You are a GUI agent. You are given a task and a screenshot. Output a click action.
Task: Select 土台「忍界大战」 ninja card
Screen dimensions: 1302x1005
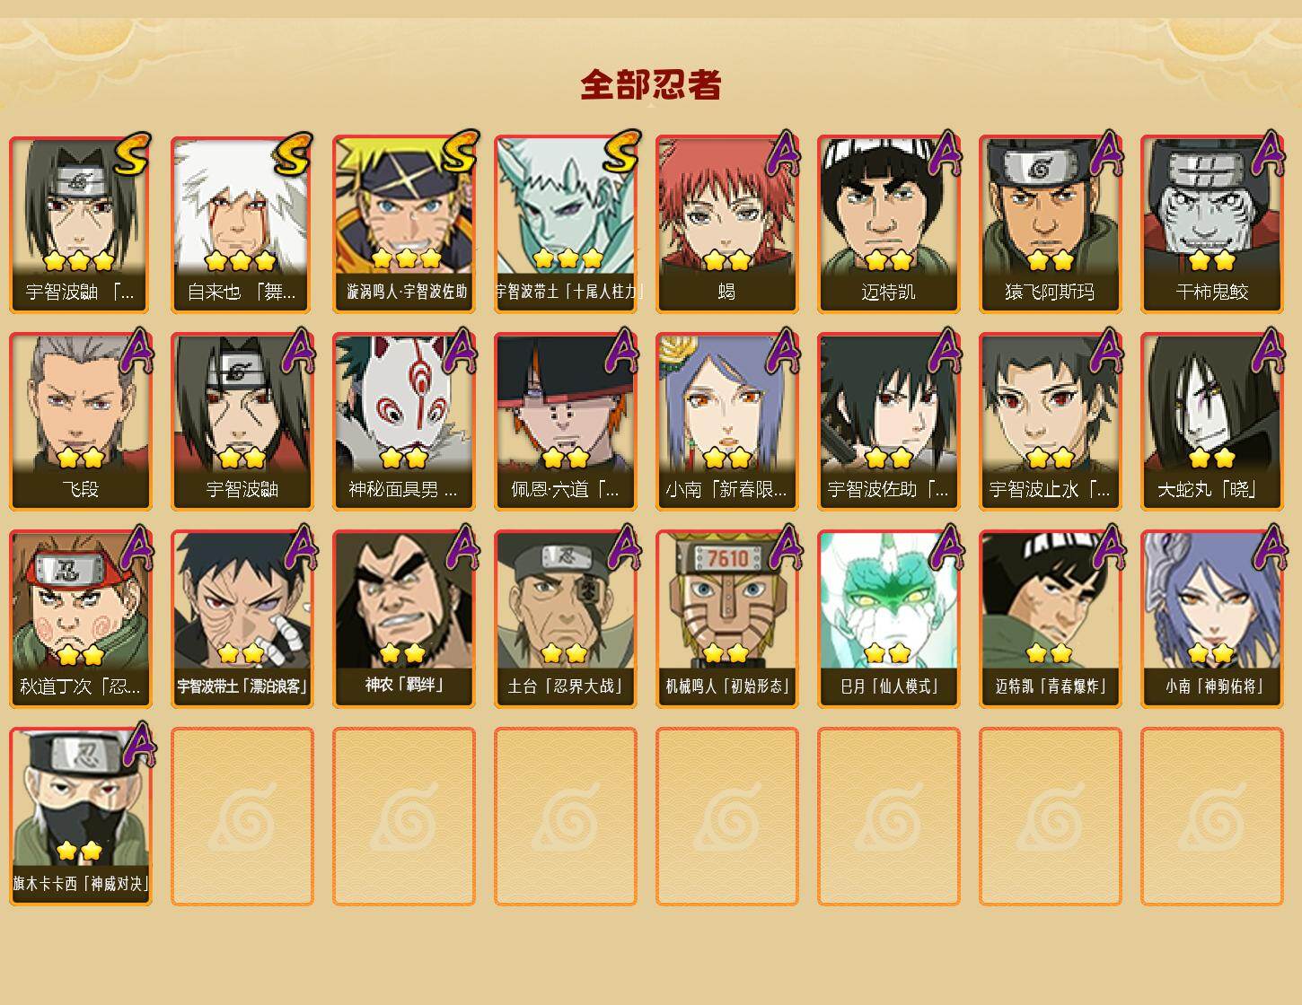(565, 619)
